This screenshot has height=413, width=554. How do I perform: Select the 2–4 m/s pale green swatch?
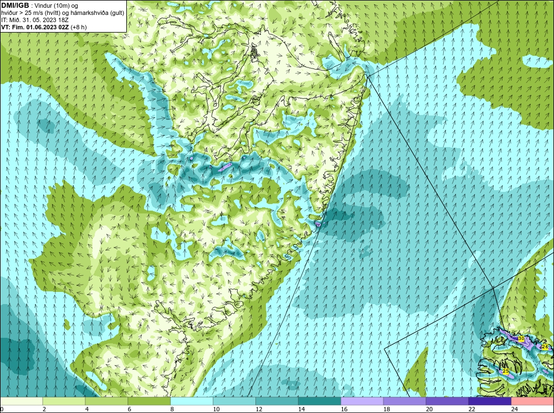[x=64, y=401]
